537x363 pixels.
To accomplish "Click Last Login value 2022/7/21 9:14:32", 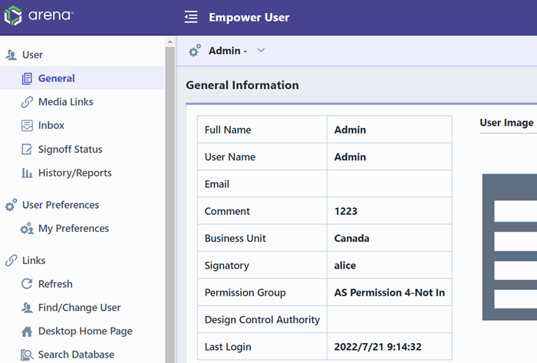I will [x=377, y=347].
